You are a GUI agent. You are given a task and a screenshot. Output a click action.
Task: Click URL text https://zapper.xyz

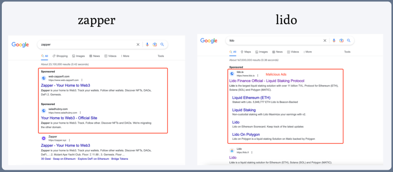coord(58,140)
